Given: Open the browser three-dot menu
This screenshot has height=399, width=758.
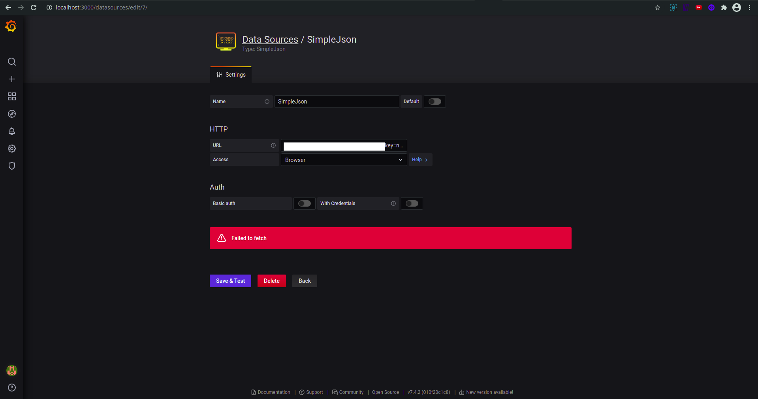Looking at the screenshot, I should pos(749,8).
